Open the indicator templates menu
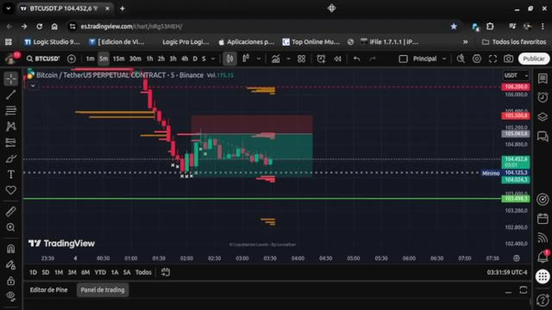 tap(301, 59)
